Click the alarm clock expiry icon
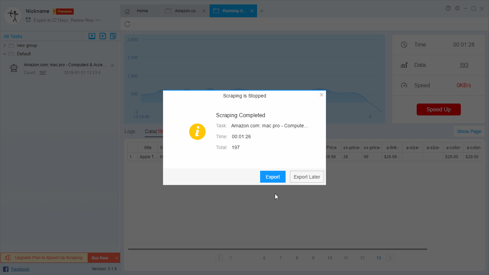The height and width of the screenshot is (275, 489). 28,20
